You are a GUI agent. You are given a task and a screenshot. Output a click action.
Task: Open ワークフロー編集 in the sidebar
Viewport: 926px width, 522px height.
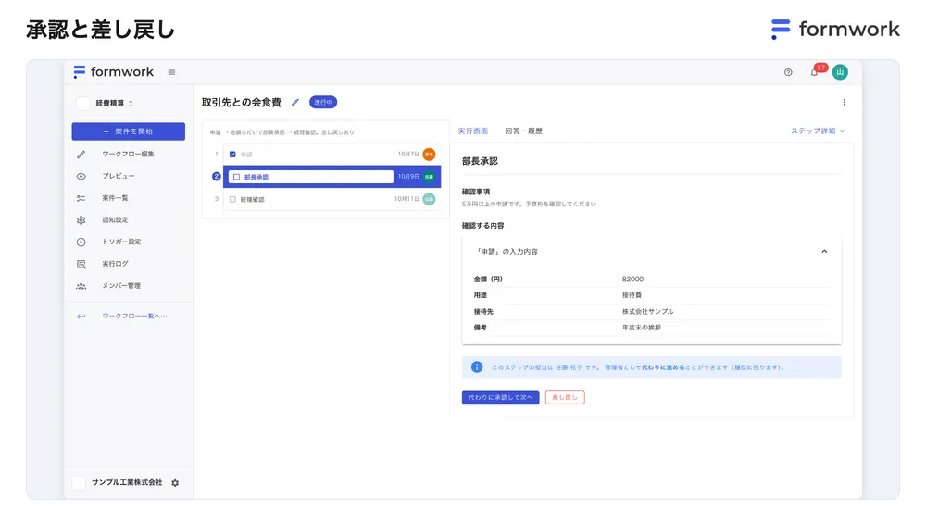point(128,155)
